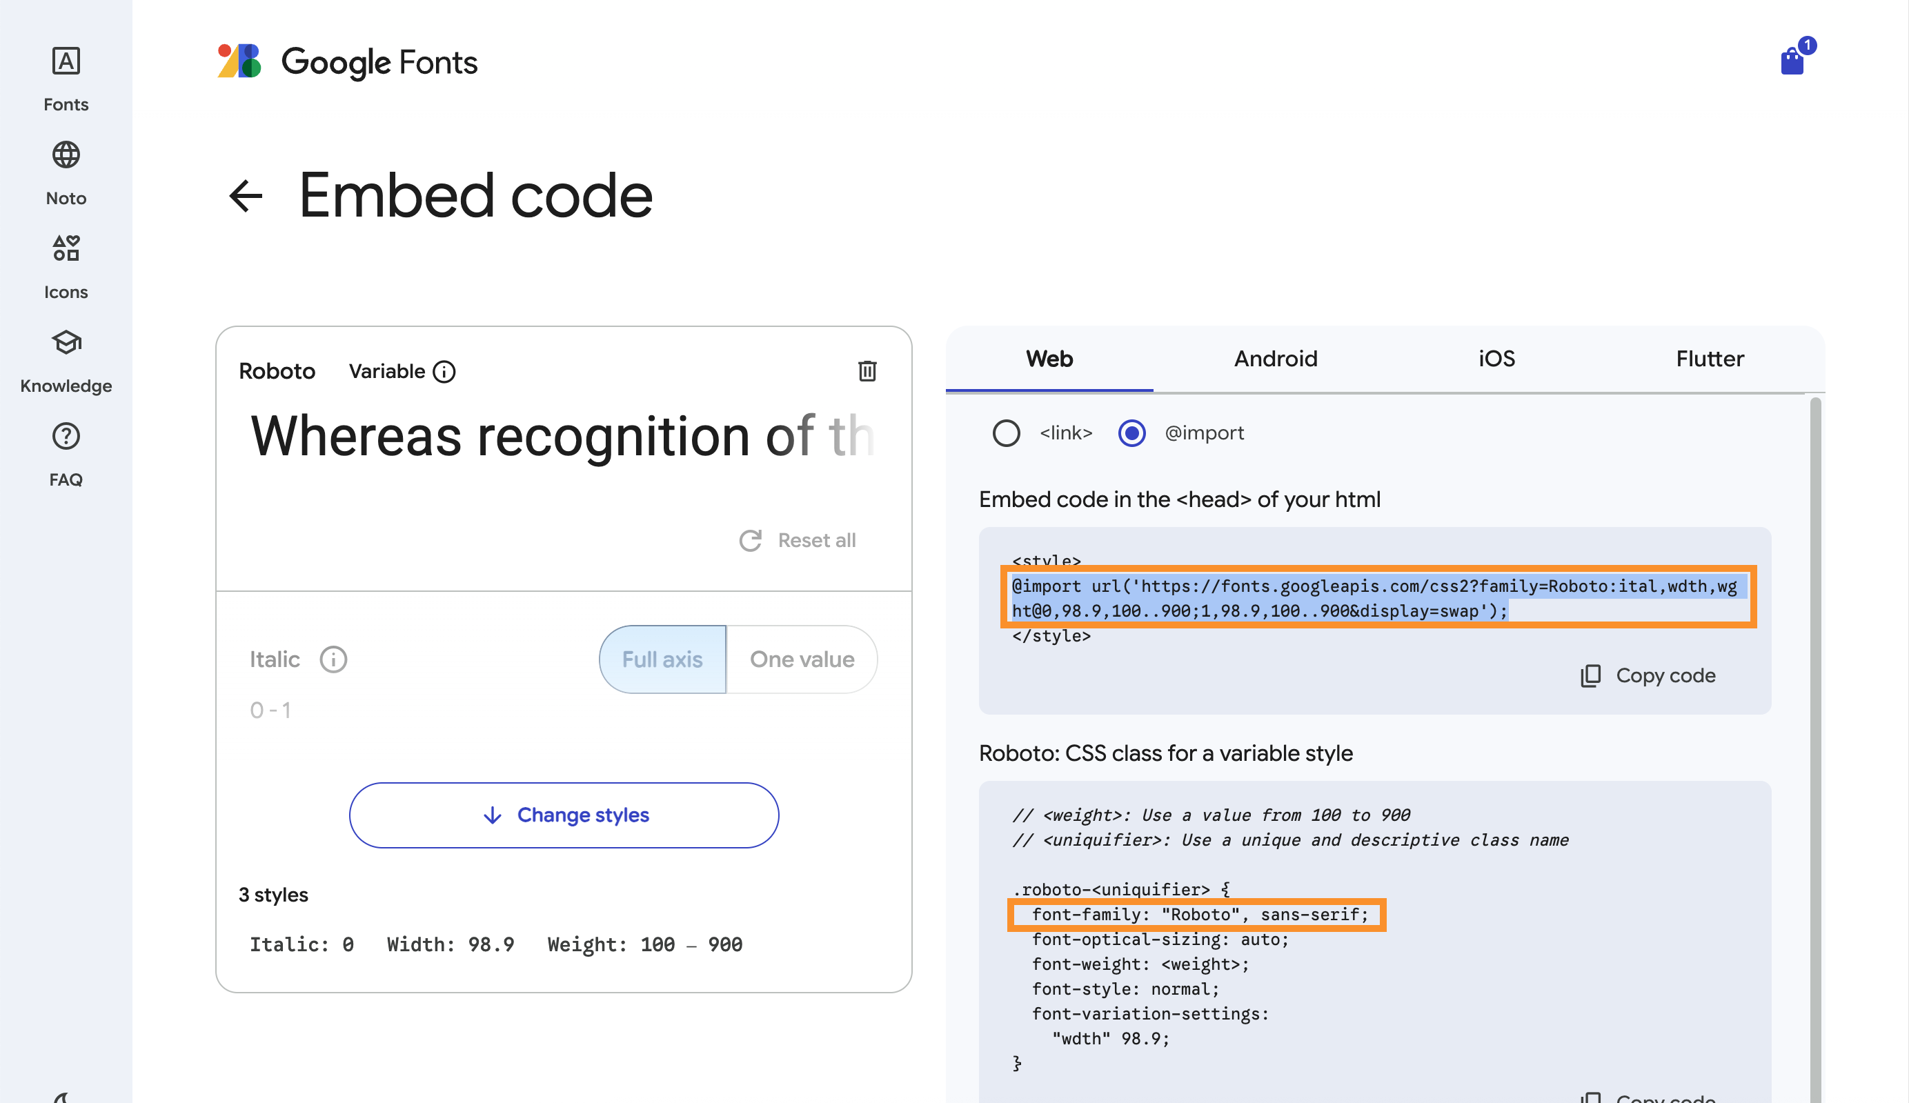Switch Italic axis to One value
1909x1103 pixels.
pos(802,660)
